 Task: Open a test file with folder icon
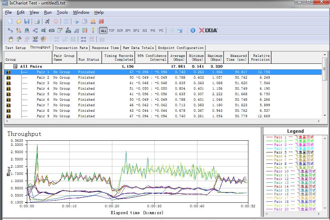coord(19,21)
